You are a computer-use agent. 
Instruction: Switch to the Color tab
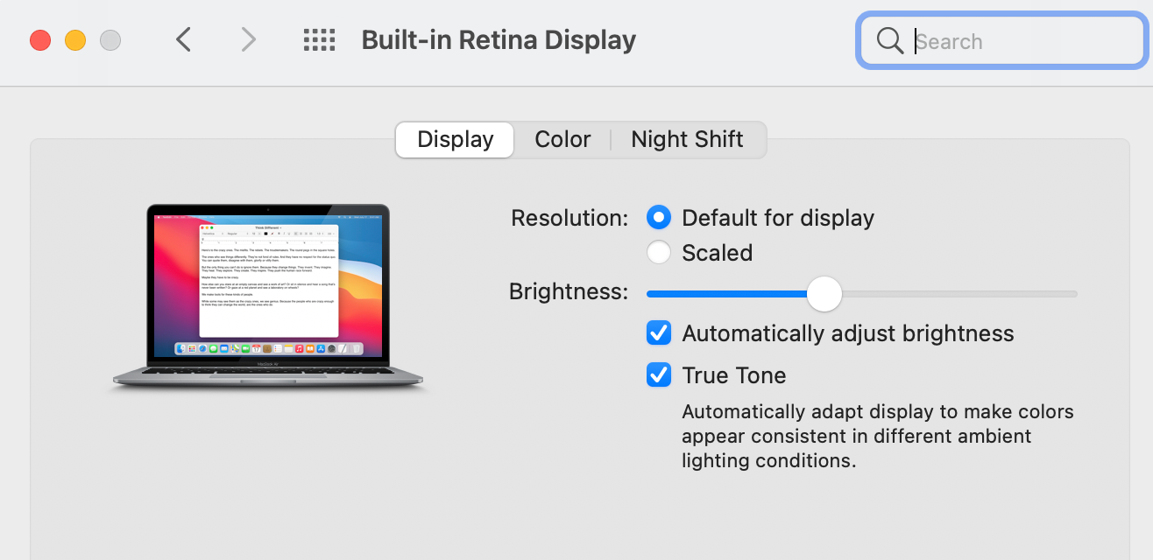(562, 140)
